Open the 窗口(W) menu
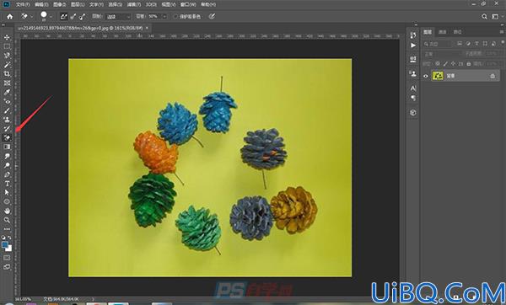The image size is (506, 305). 188,4
